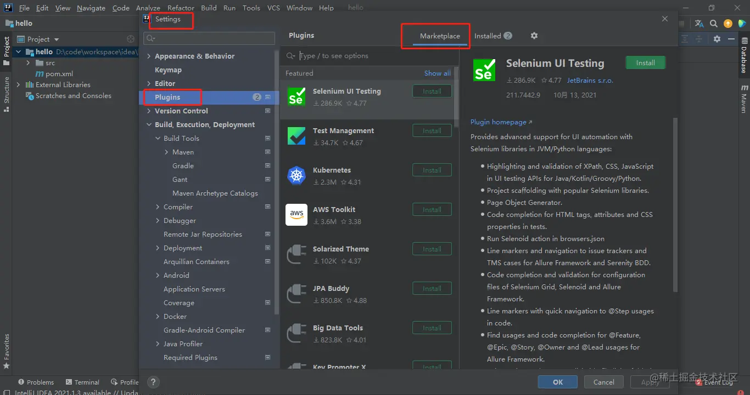The image size is (750, 395).
Task: Click the AWS Toolkit plugin icon
Action: click(296, 215)
